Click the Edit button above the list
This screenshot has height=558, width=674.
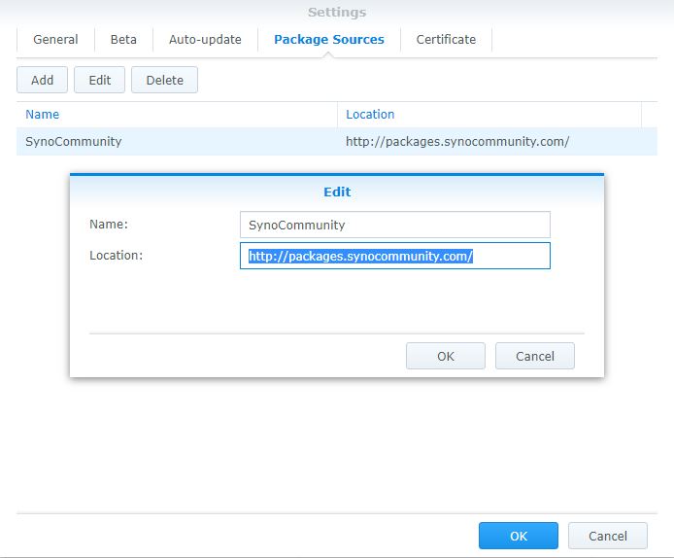coord(99,80)
